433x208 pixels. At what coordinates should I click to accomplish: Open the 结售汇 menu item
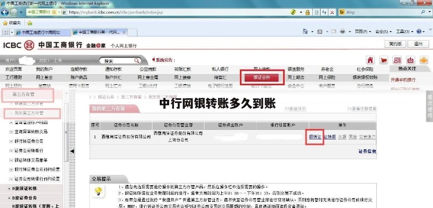coord(220,77)
